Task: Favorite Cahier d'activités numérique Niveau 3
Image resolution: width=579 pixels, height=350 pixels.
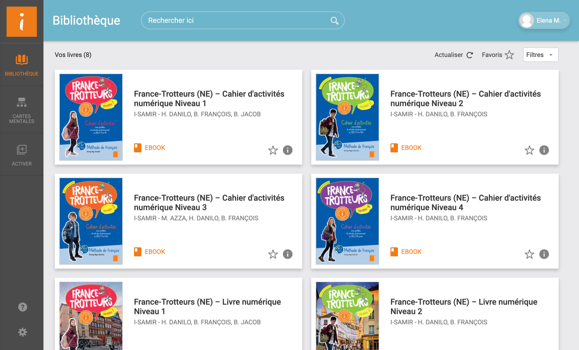Action: (273, 254)
